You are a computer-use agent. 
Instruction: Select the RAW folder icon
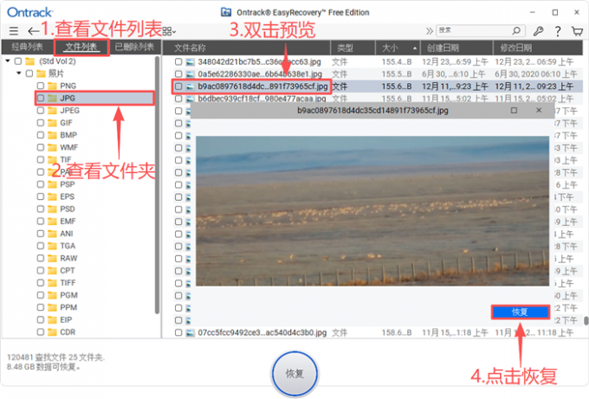coord(52,258)
